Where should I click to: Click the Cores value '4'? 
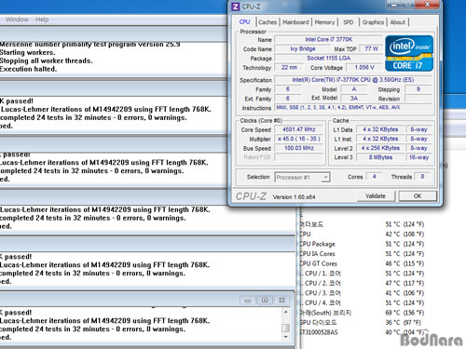coord(375,177)
